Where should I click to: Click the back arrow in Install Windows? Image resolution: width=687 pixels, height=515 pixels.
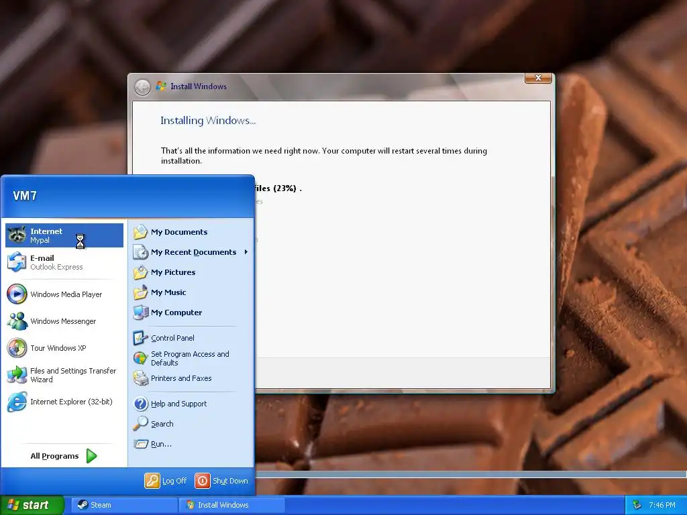(x=142, y=87)
